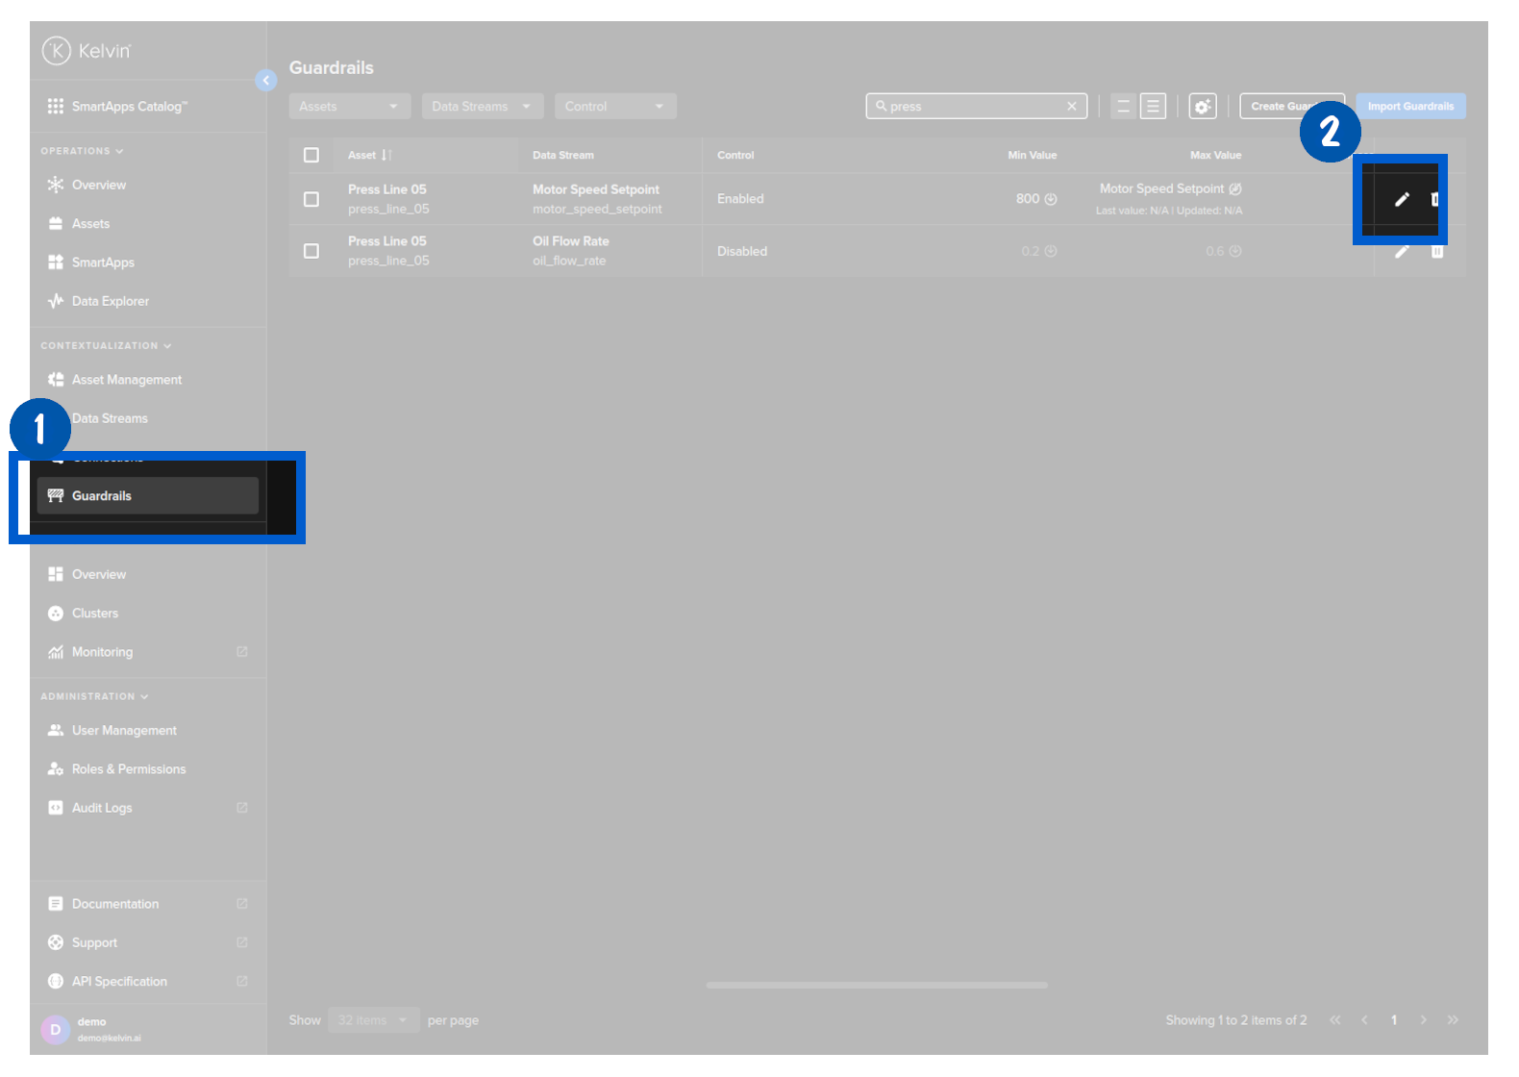Click the pencil edit icon for Motor Speed Setpoint
This screenshot has height=1077, width=1519.
point(1402,199)
